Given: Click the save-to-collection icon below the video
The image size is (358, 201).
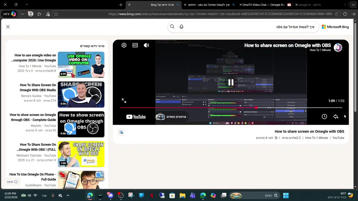Looking at the screenshot, I should 121,132.
